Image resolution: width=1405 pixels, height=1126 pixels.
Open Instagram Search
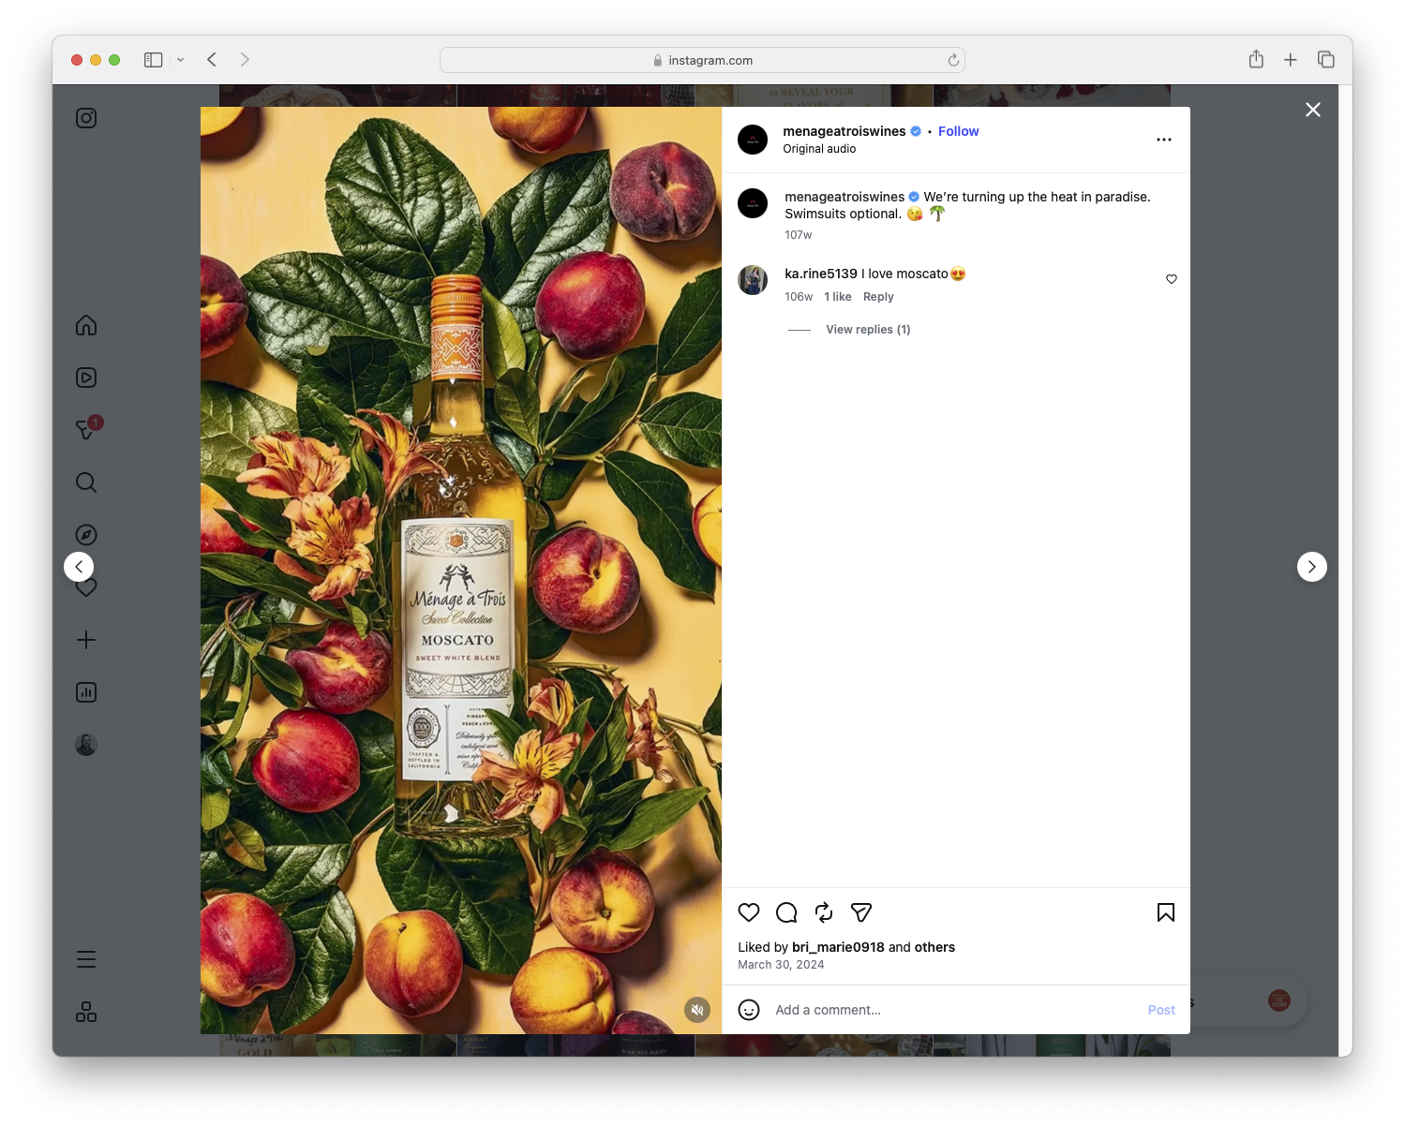tap(85, 482)
